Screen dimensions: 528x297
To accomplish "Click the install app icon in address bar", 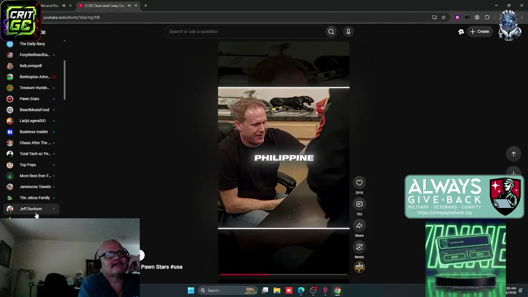I will pos(434,17).
